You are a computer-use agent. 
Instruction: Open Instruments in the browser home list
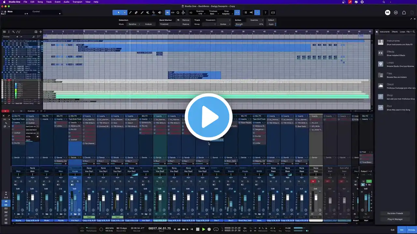coord(395,42)
